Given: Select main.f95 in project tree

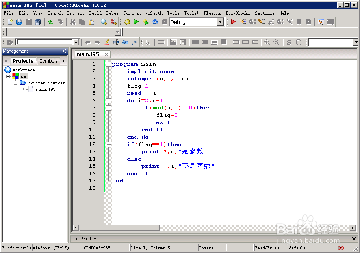Looking at the screenshot, I should [46, 89].
